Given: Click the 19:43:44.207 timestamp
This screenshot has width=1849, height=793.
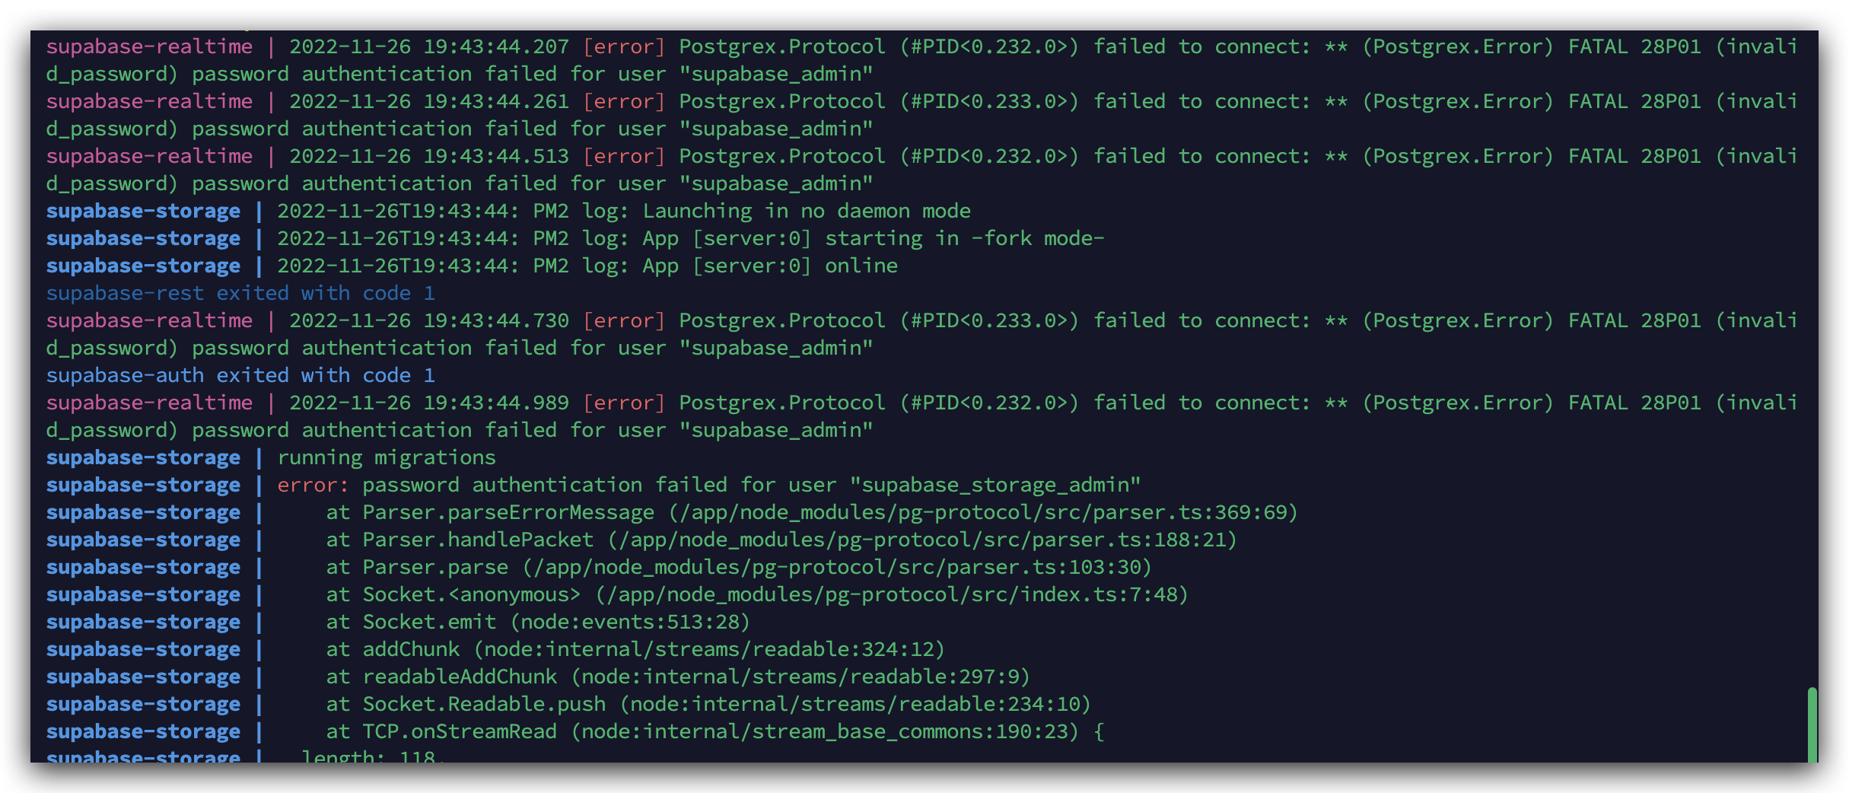Looking at the screenshot, I should coord(495,46).
